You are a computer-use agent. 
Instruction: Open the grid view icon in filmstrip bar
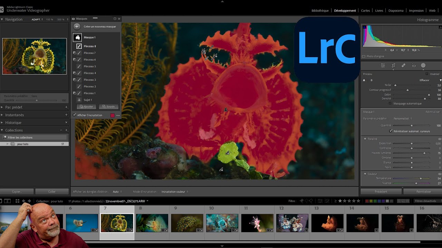tap(17, 201)
